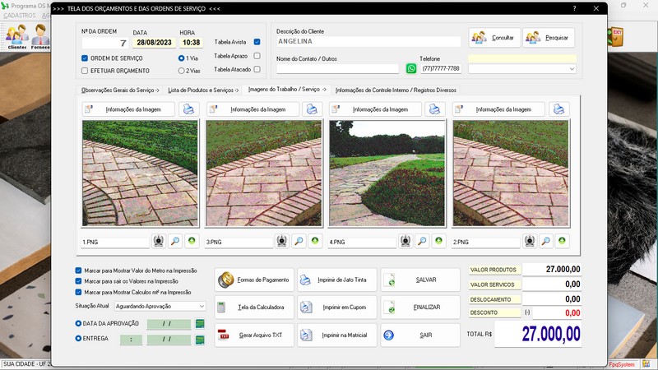Click the webcam capture icon next to 2.PNG
Image resolution: width=658 pixels, height=370 pixels.
529,242
